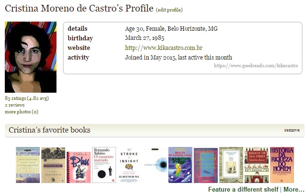Click the edit profile link

pos(169,10)
